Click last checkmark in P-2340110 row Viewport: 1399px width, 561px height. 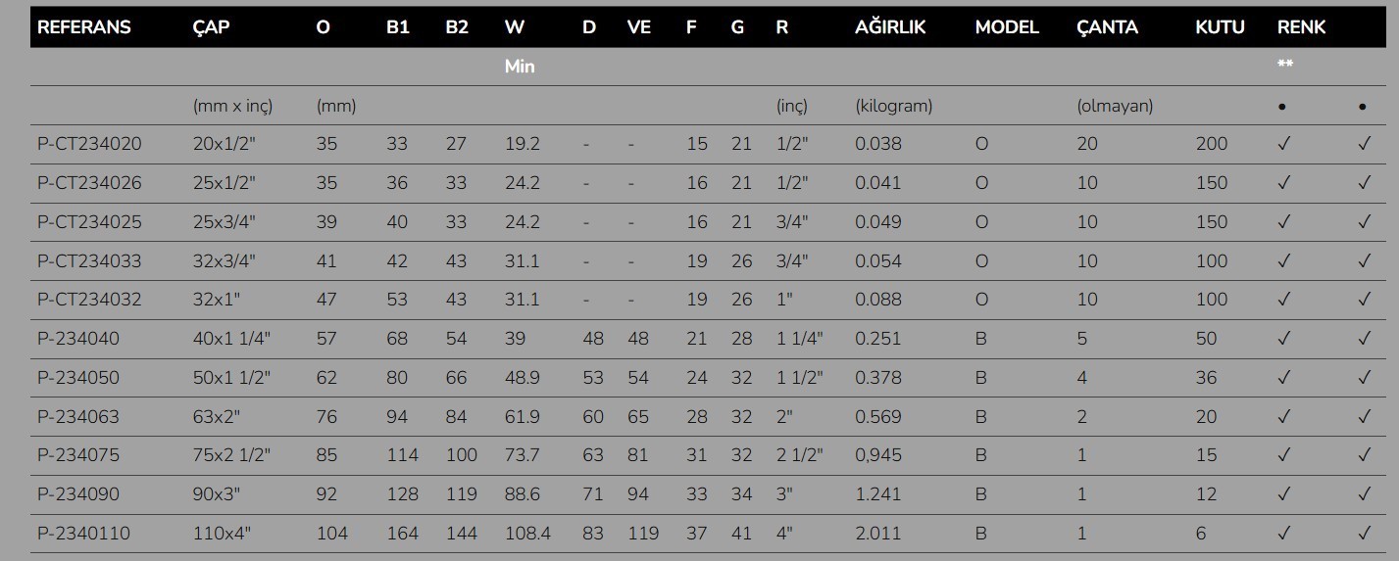click(x=1364, y=534)
